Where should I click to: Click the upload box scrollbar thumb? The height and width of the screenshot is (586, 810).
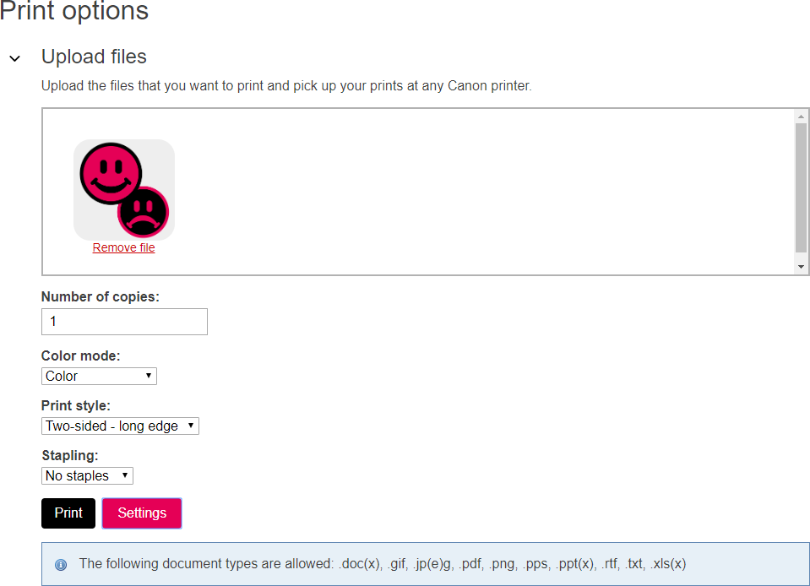tap(802, 187)
